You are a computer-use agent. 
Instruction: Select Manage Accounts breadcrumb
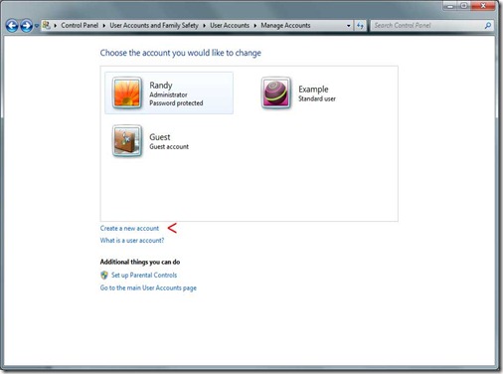point(285,25)
